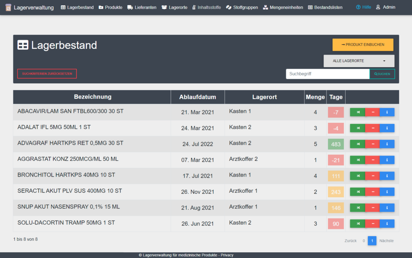The width and height of the screenshot is (412, 258).
Task: Click Suchkriterien zurücksetzen button
Action: [x=47, y=74]
